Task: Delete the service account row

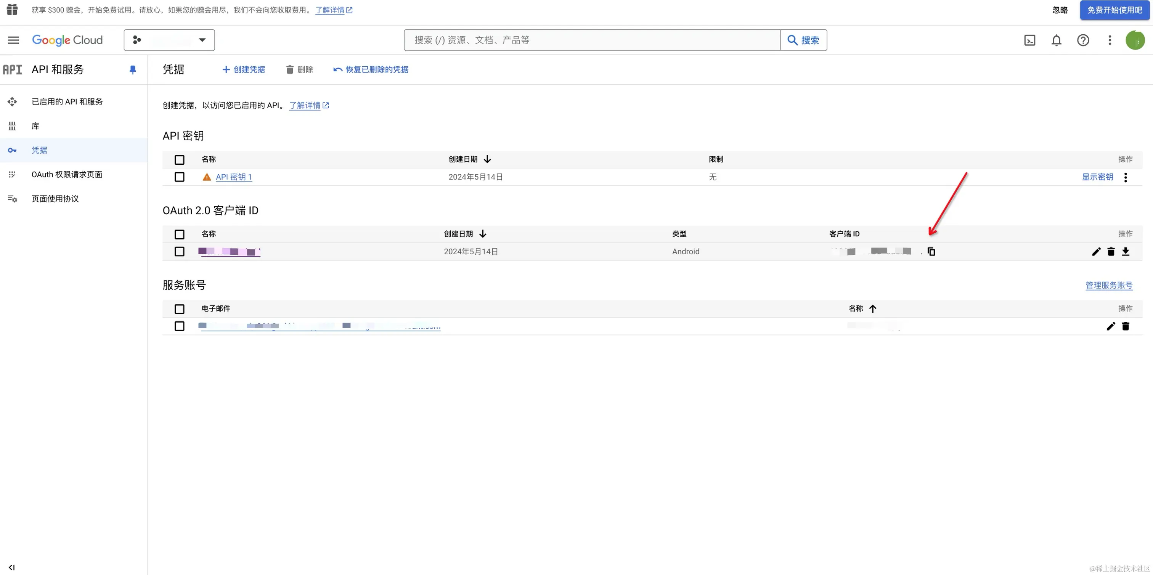Action: [x=1126, y=326]
